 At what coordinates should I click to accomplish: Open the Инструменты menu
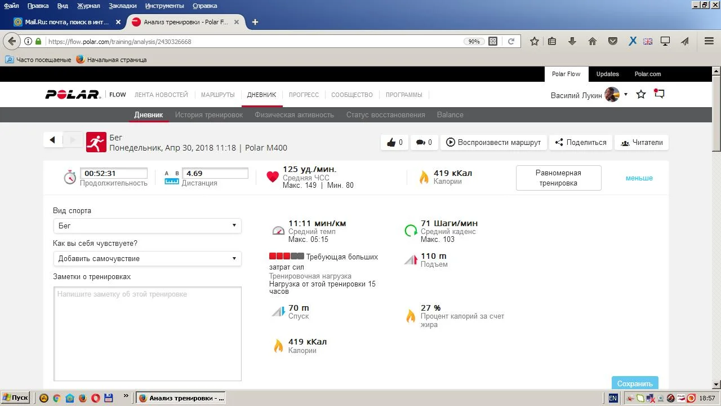[x=164, y=6]
